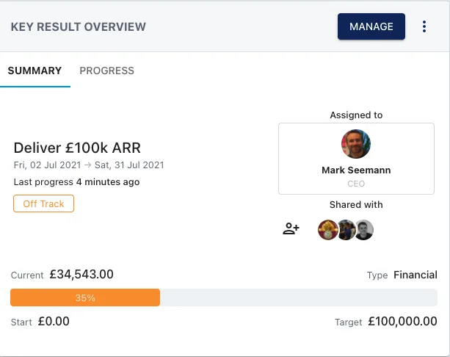Click the Mark Seemann name label

click(356, 170)
